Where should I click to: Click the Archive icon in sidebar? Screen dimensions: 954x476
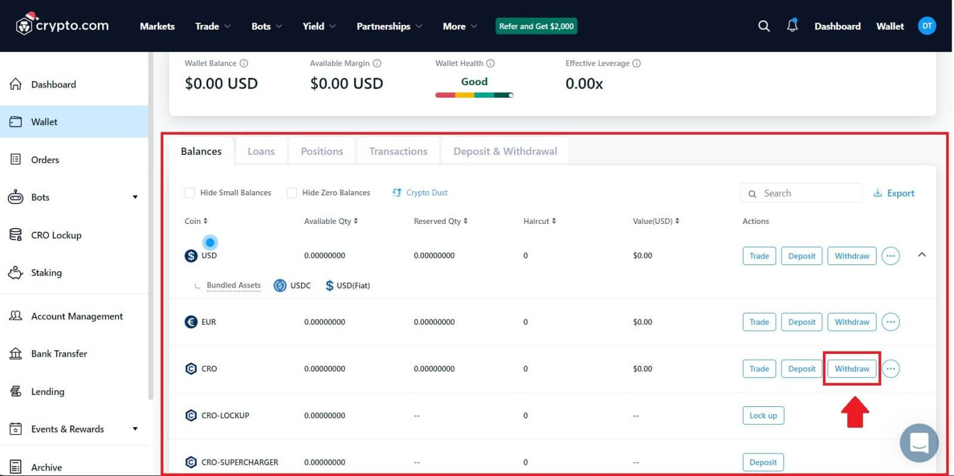pyautogui.click(x=16, y=467)
